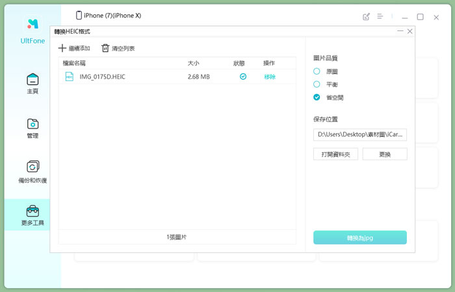The width and height of the screenshot is (455, 292).
Task: Click the HEIC file icon for IMG_0175D
Action: point(69,77)
